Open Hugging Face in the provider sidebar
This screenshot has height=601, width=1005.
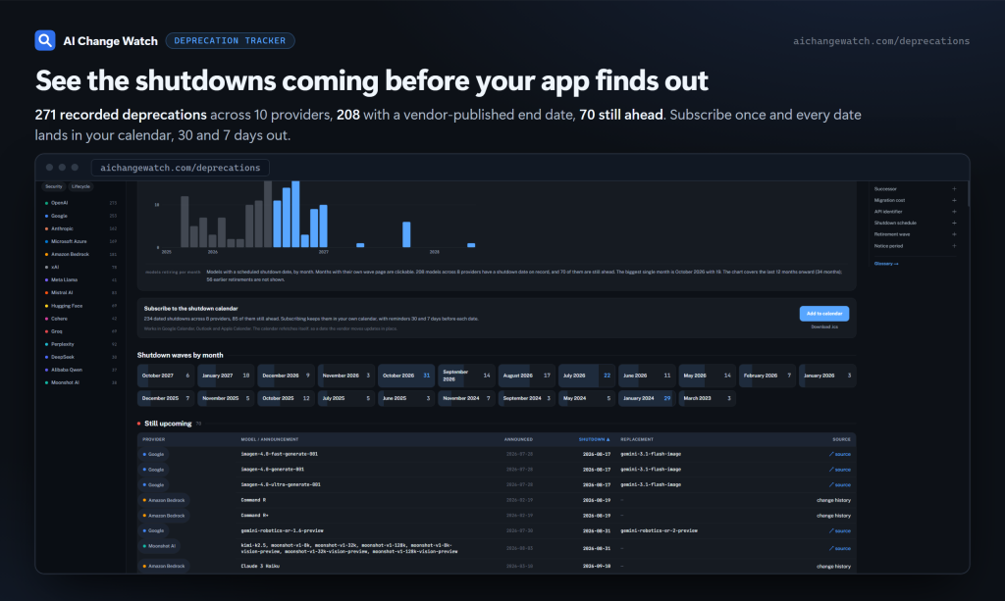[80, 306]
